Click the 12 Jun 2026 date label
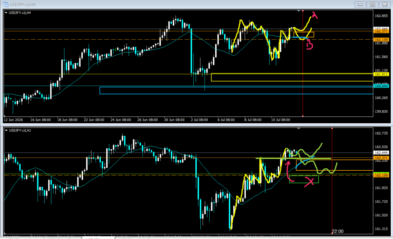This screenshot has height=239, width=393. point(13,120)
